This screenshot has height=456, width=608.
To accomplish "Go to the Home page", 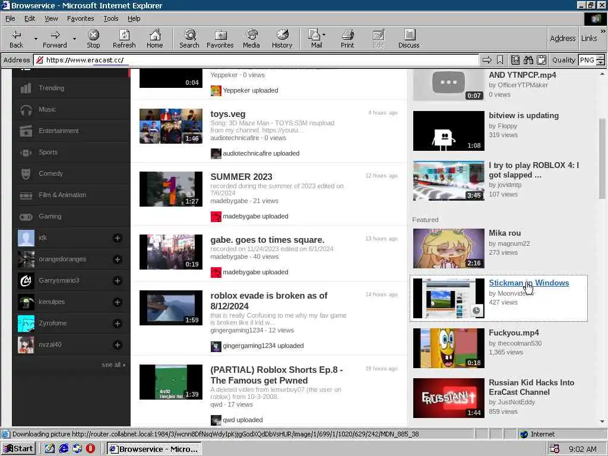I will pos(155,39).
